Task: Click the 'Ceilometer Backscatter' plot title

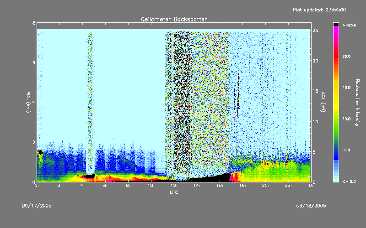Action: [174, 19]
